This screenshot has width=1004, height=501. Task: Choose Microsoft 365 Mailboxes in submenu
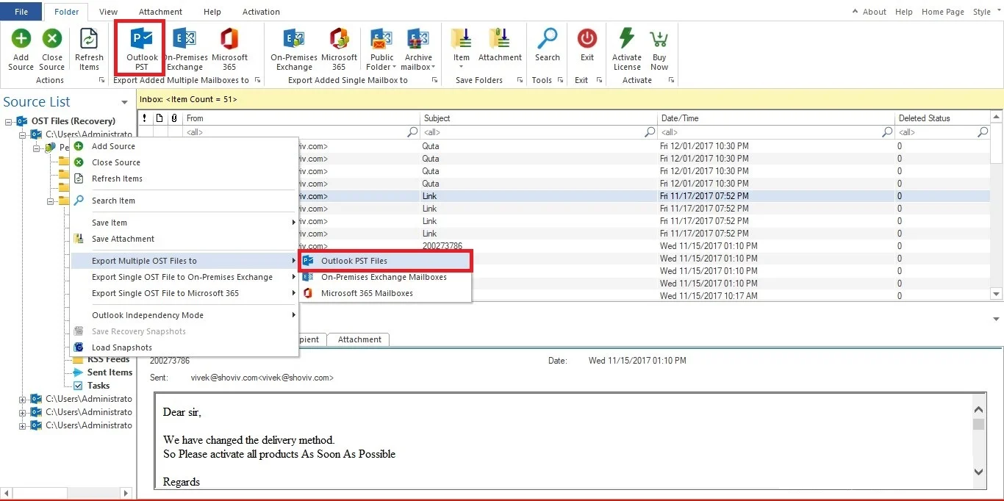pyautogui.click(x=385, y=293)
